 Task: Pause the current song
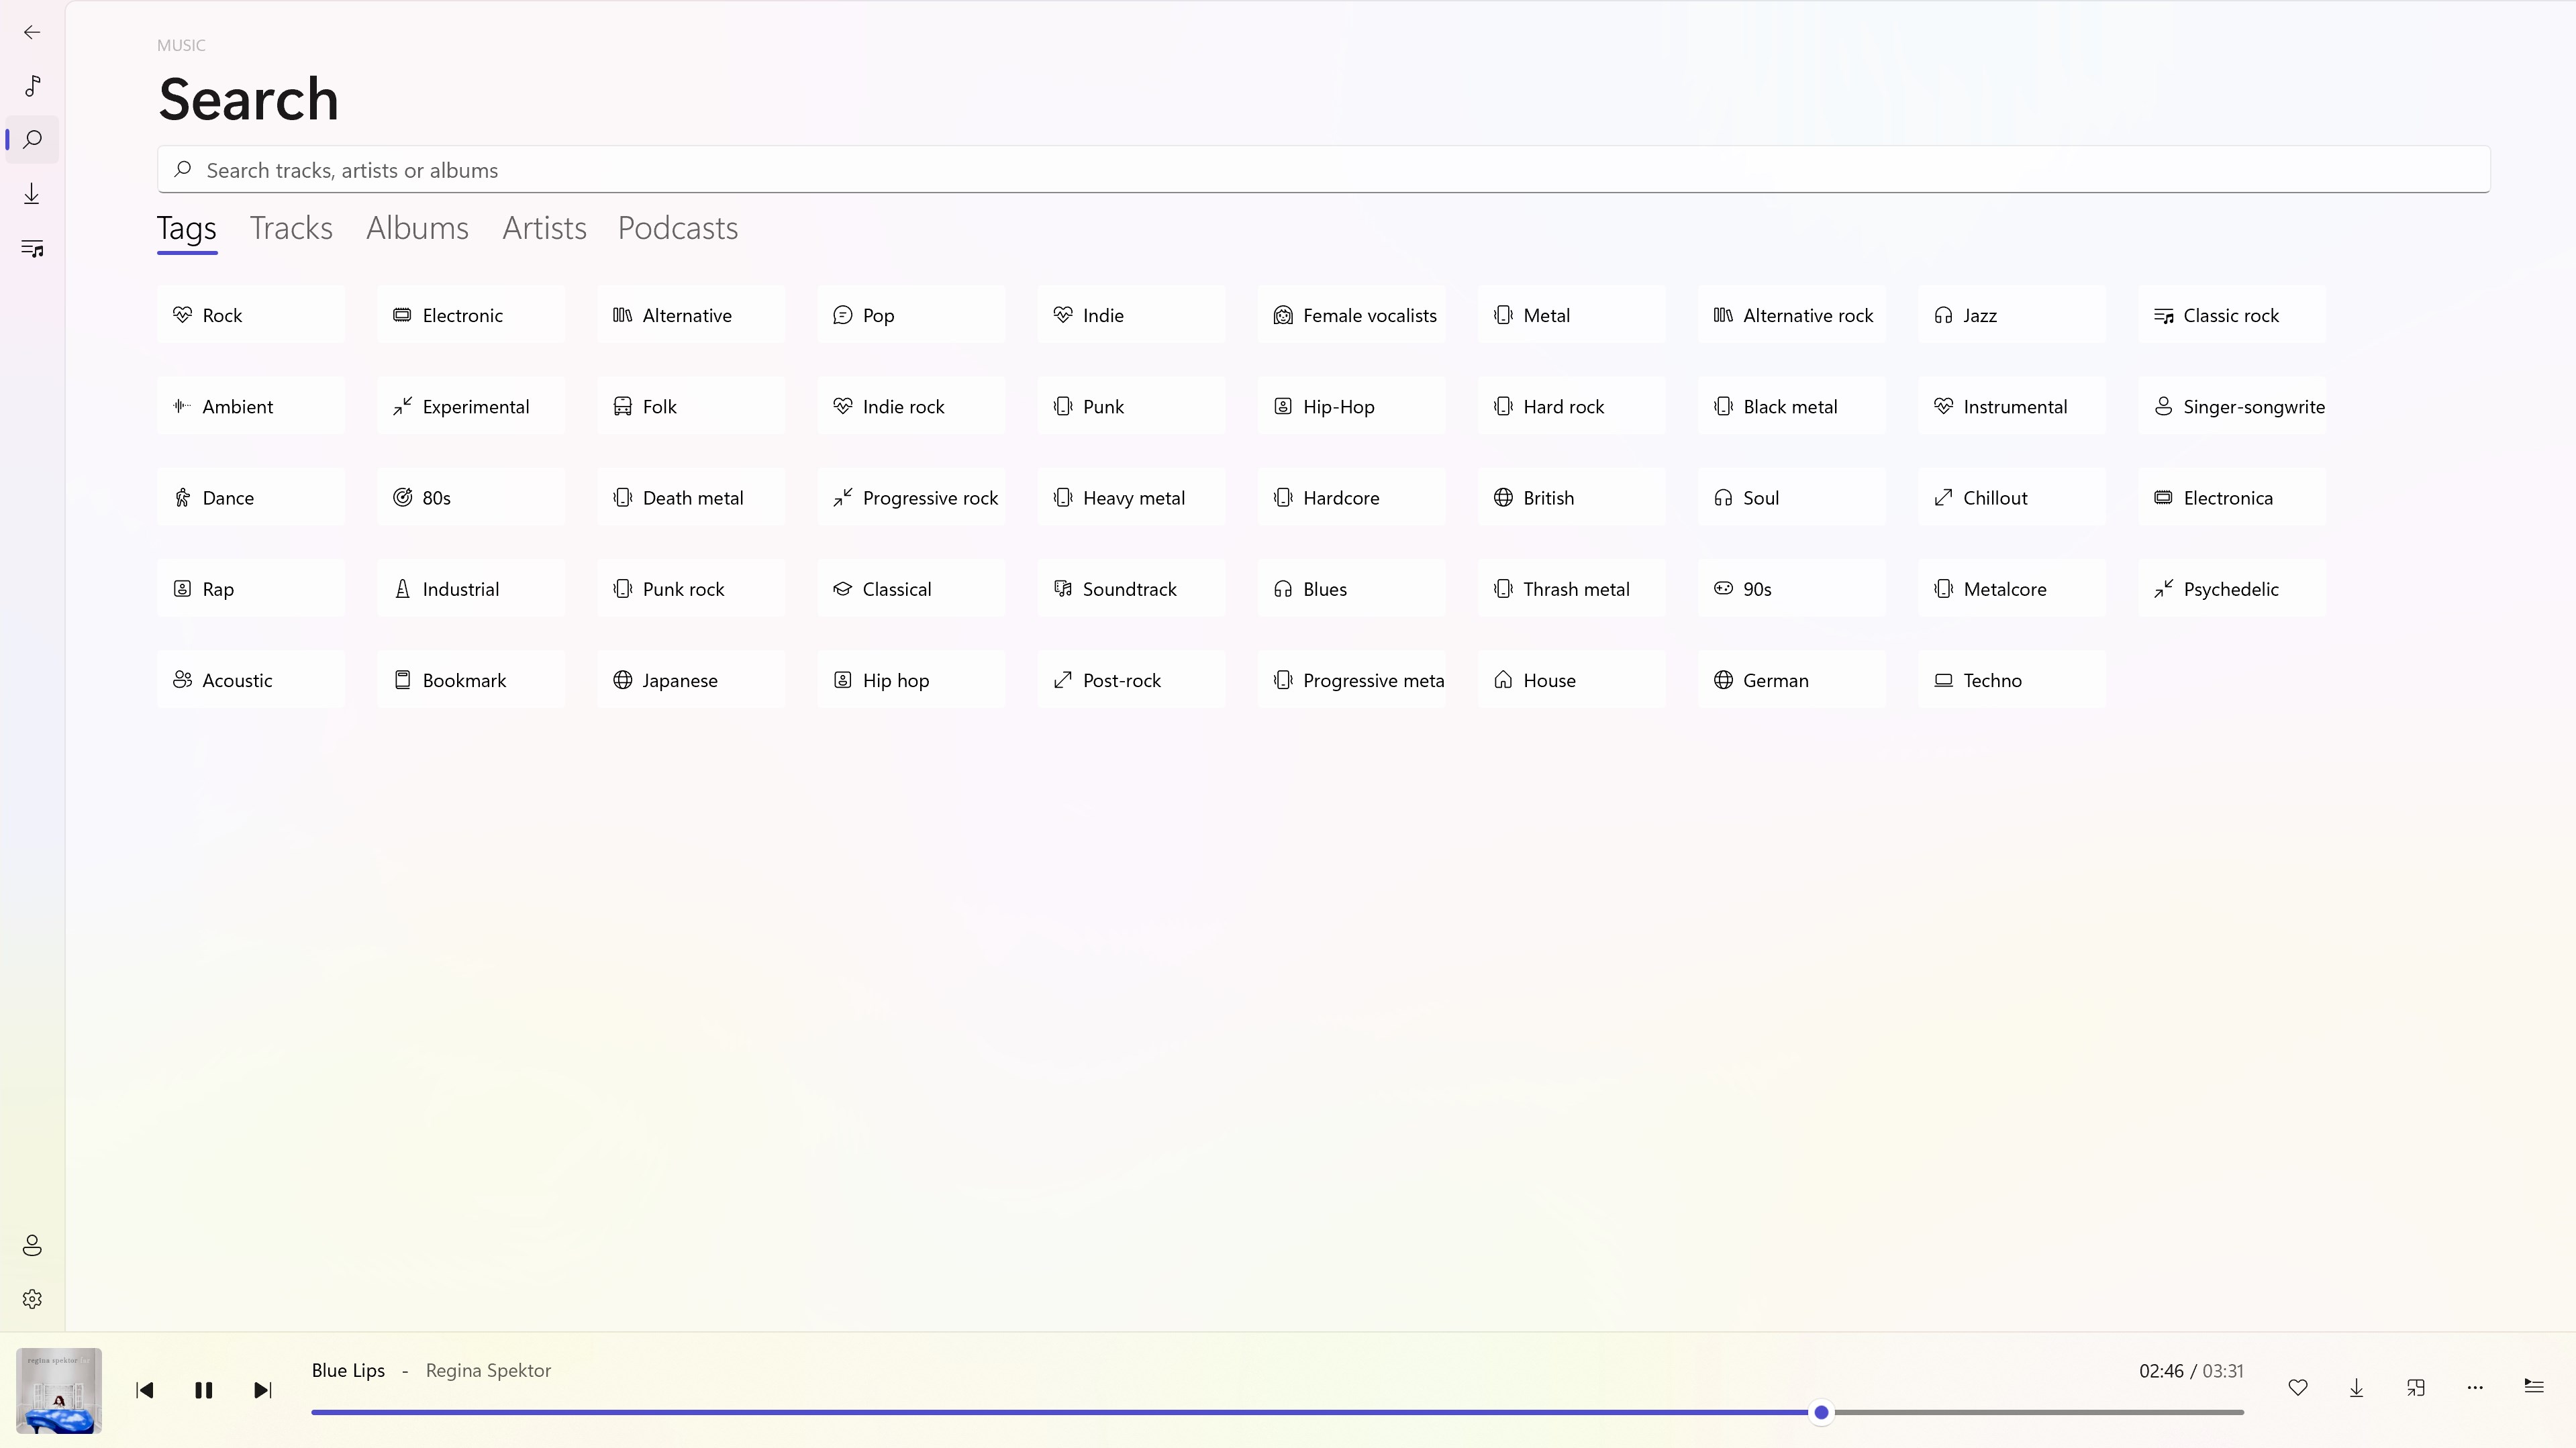[203, 1390]
